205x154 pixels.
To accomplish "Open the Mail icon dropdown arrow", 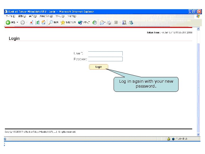I will [105, 23].
